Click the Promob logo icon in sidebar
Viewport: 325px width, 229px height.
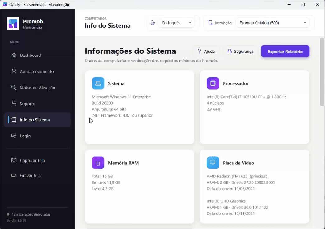coord(13,24)
